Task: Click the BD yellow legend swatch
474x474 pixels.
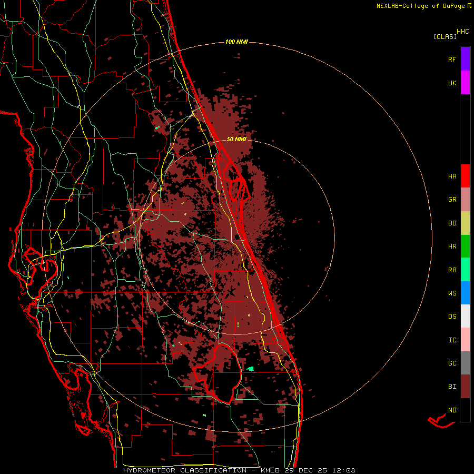Action: (x=465, y=223)
